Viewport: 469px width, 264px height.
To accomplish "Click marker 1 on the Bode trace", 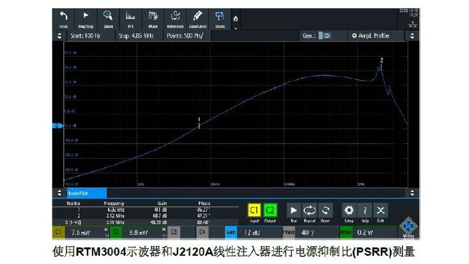I will point(199,123).
